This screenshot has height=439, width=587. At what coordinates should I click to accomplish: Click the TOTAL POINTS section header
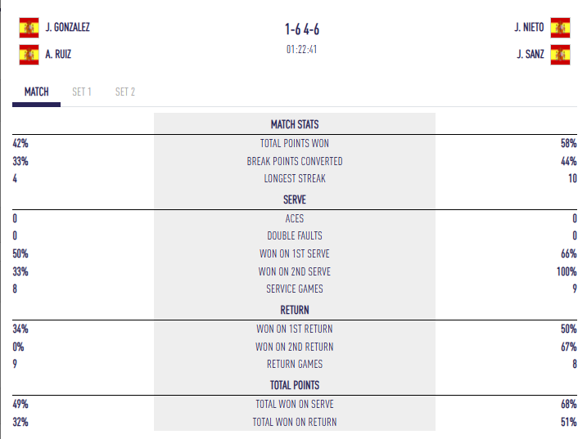point(295,385)
